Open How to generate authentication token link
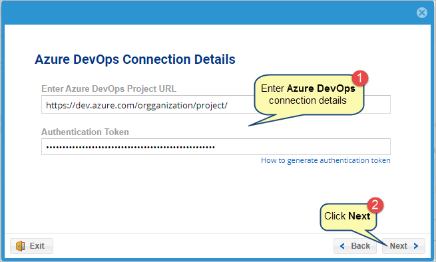The image size is (436, 262). (326, 160)
